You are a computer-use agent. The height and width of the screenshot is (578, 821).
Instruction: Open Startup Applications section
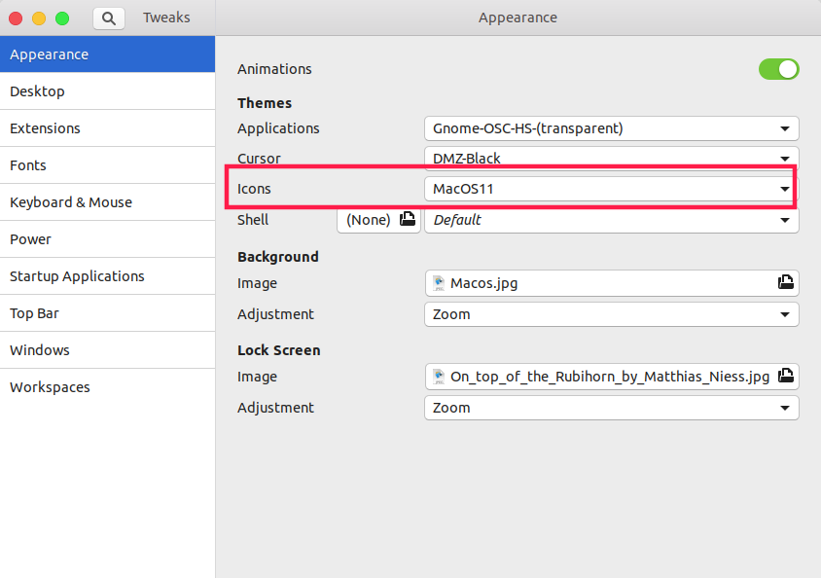pyautogui.click(x=107, y=276)
